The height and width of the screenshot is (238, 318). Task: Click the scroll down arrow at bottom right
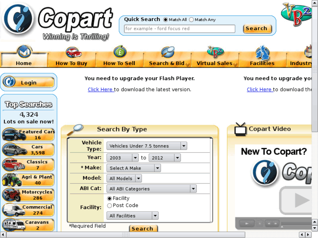tap(315, 228)
